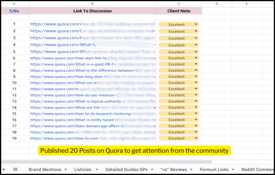
Task: Open the Excellent dropdown in row 1
Action: click(179, 24)
